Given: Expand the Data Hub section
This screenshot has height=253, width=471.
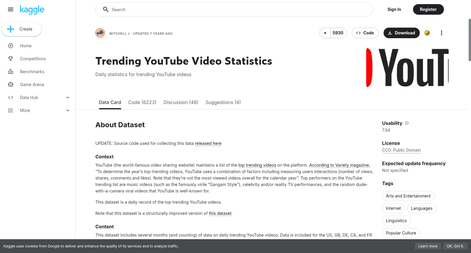Looking at the screenshot, I should (x=38, y=98).
